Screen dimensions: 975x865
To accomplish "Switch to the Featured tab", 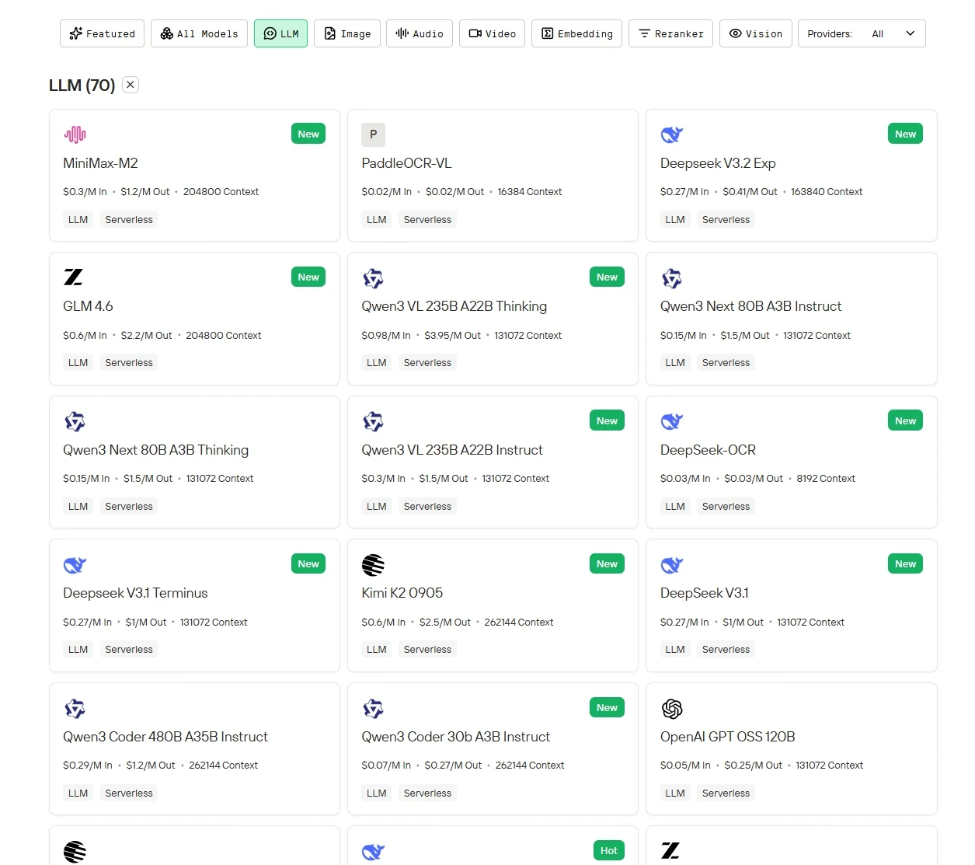I will 102,33.
